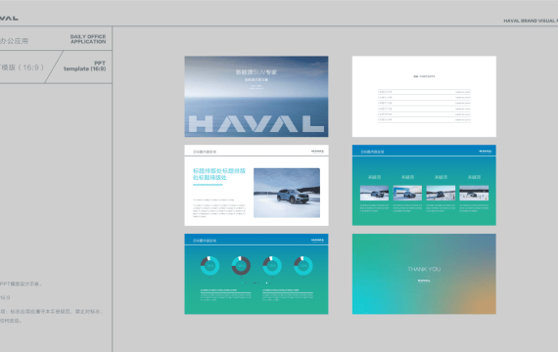Click the cyan headline text on the SUV slide

point(219,174)
